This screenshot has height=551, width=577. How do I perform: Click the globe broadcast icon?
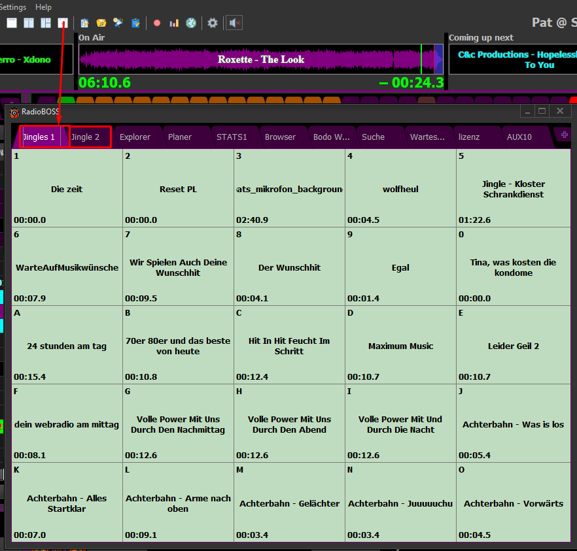(x=191, y=23)
